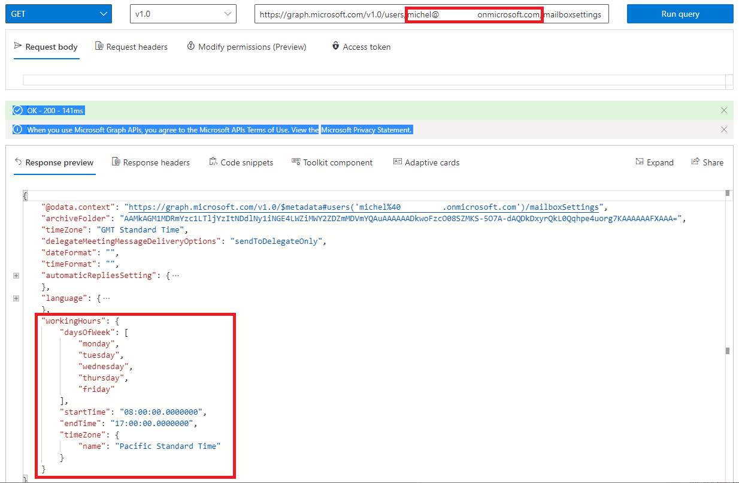Click the Share query icon
This screenshot has width=739, height=483.
[695, 162]
